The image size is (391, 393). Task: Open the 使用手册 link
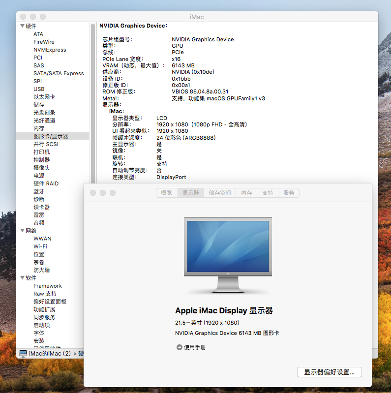[x=195, y=347]
